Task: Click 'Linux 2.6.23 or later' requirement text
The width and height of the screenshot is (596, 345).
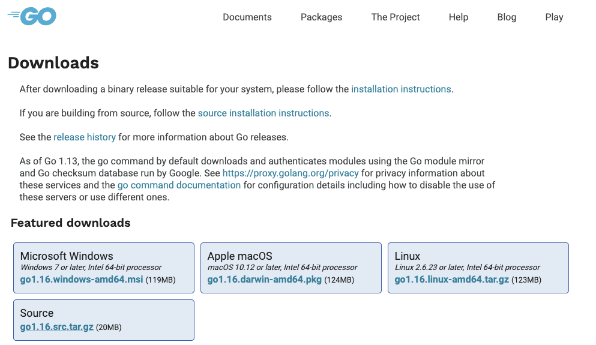Action: [467, 267]
